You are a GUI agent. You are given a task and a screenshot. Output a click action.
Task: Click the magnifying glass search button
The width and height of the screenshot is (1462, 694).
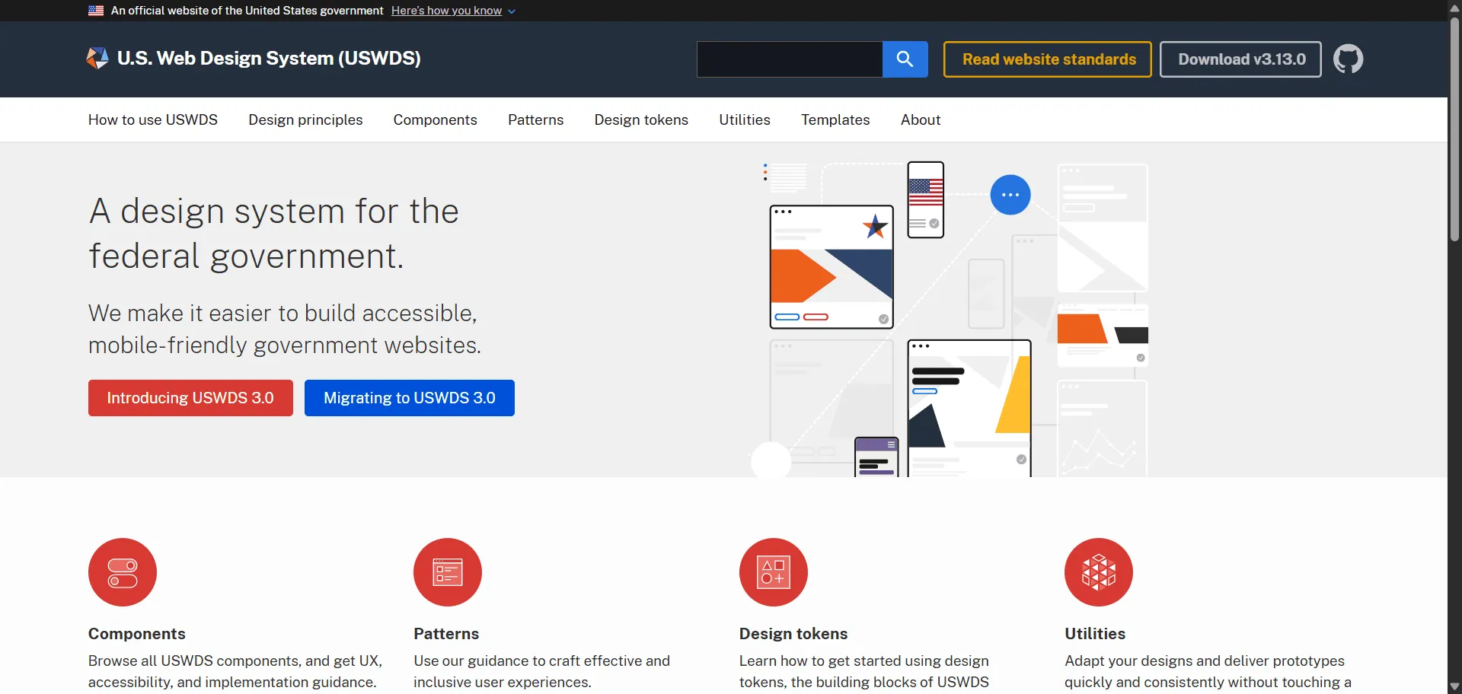pyautogui.click(x=905, y=59)
